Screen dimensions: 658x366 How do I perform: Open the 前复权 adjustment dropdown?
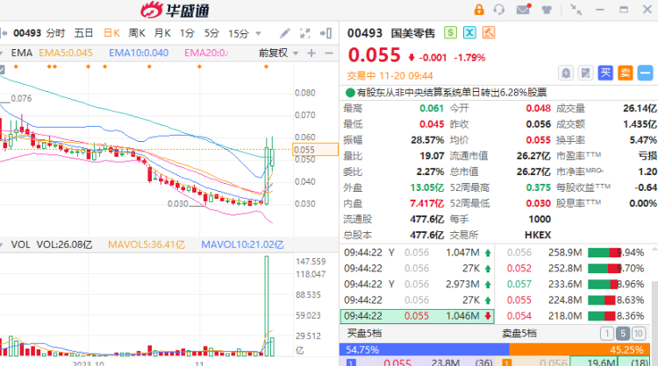[x=296, y=53]
